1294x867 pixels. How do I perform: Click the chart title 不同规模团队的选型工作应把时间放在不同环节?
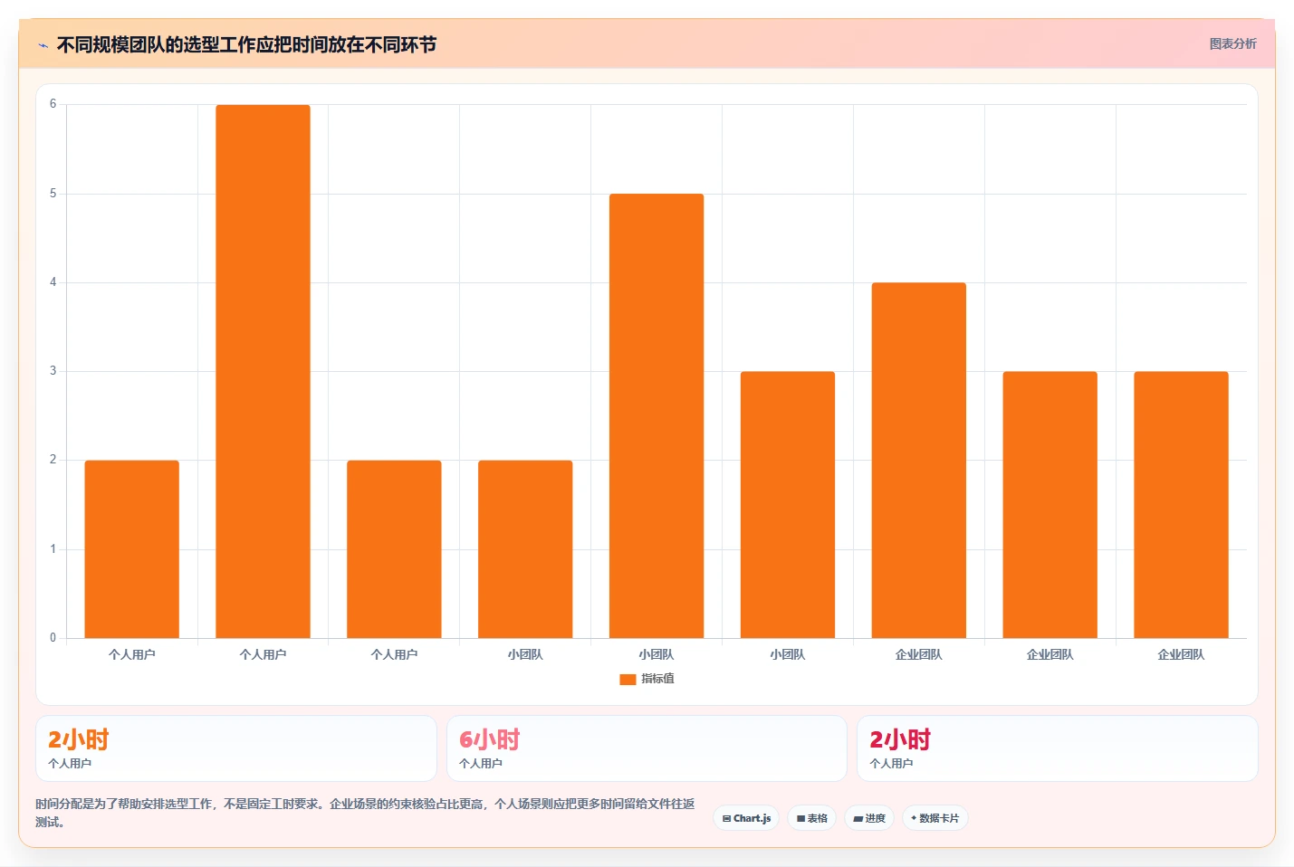(246, 44)
